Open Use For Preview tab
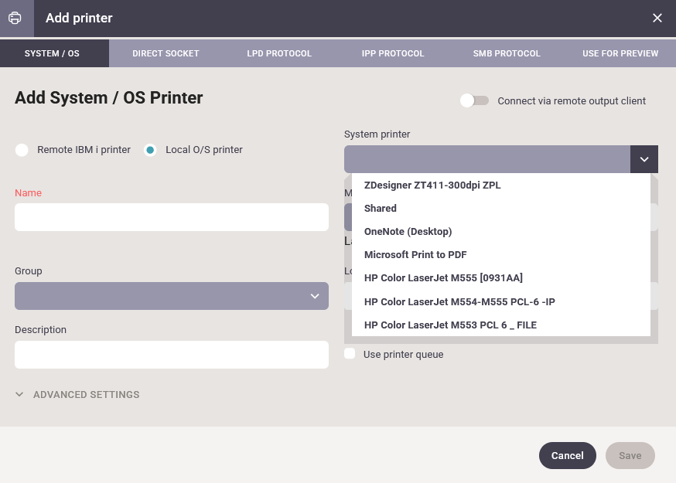Image resolution: width=676 pixels, height=483 pixels. tap(620, 53)
